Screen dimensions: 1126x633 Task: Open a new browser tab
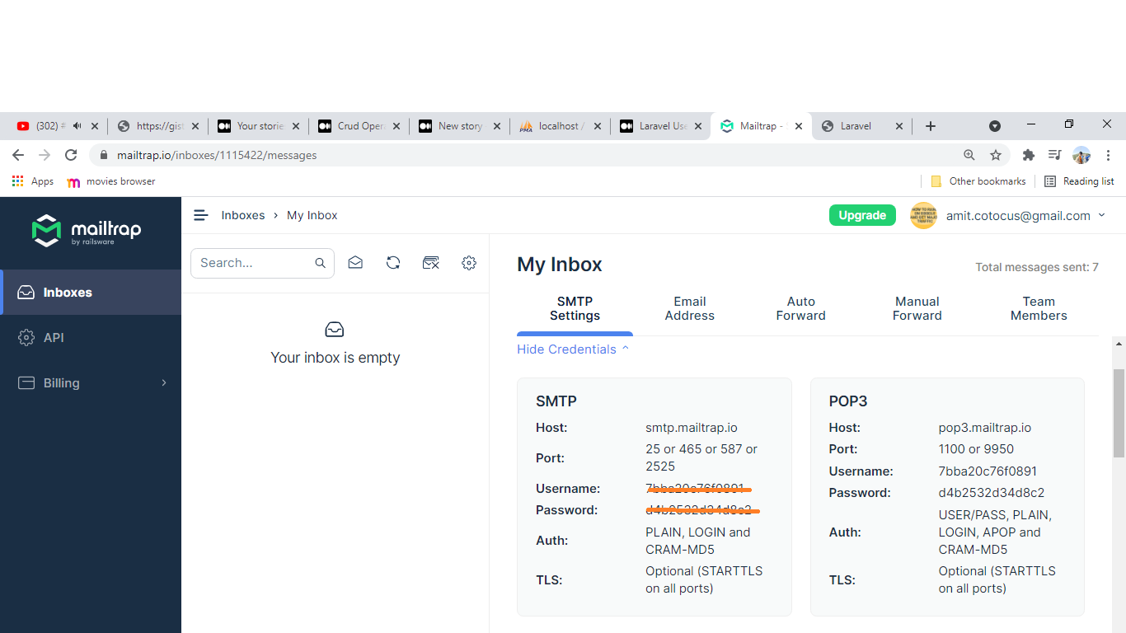click(x=931, y=126)
